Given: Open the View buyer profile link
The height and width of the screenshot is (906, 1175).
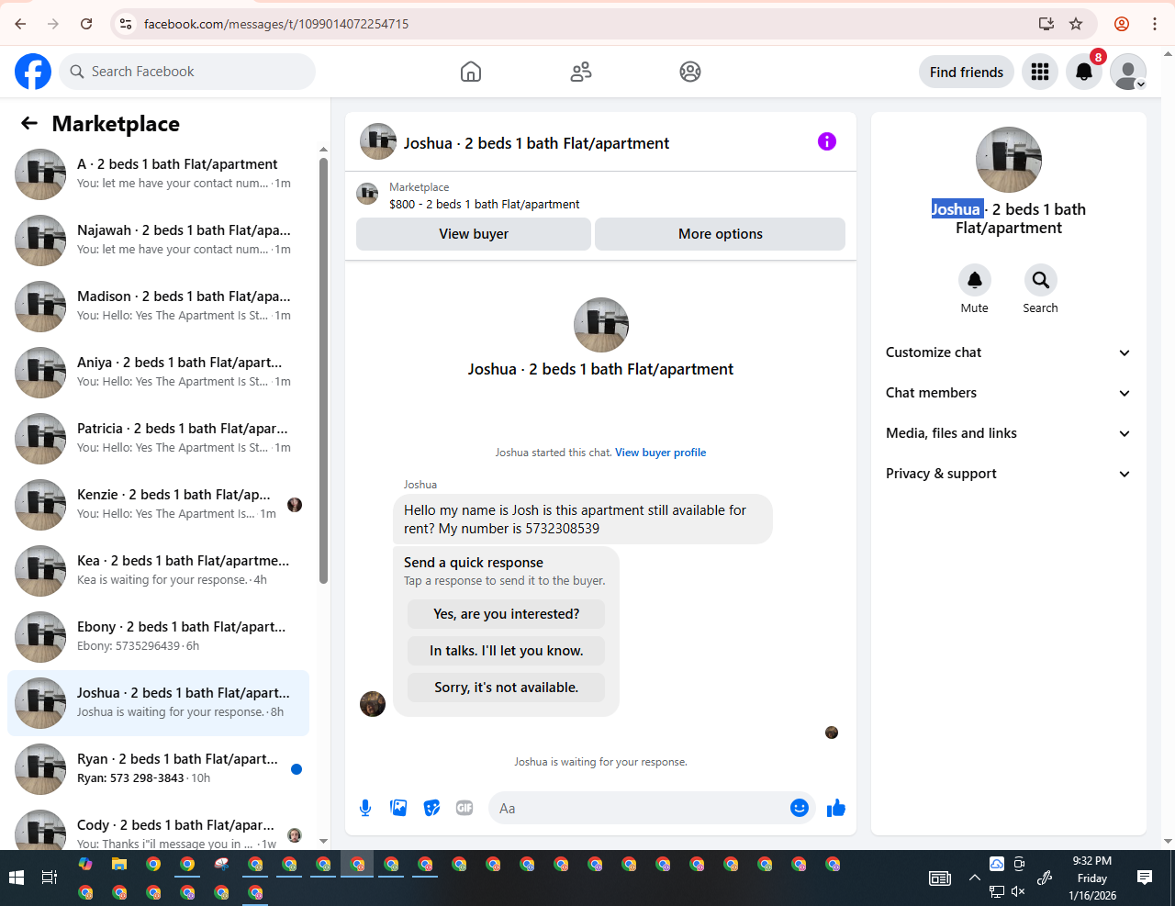Looking at the screenshot, I should 661,453.
